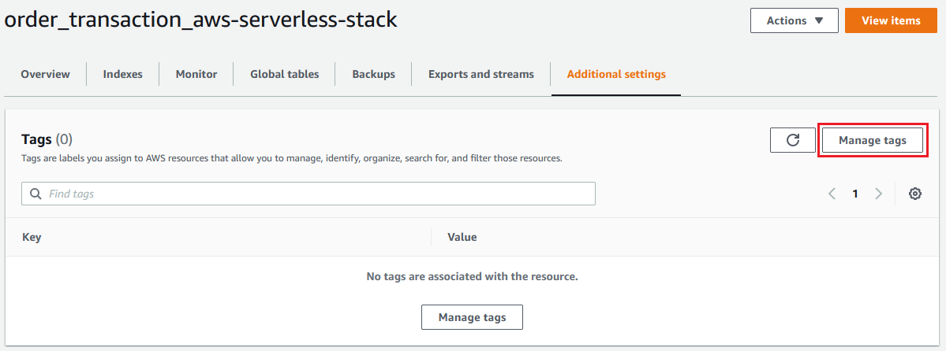Focus the Find tags search field
946x351 pixels.
(x=316, y=194)
